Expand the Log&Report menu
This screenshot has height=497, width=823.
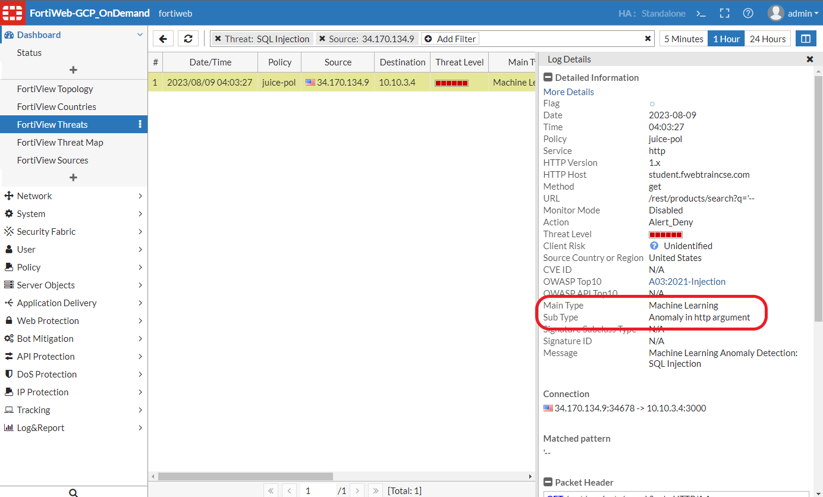point(74,427)
